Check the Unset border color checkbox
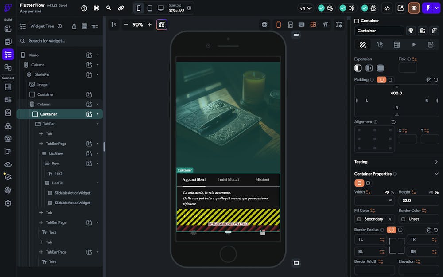 (403, 219)
